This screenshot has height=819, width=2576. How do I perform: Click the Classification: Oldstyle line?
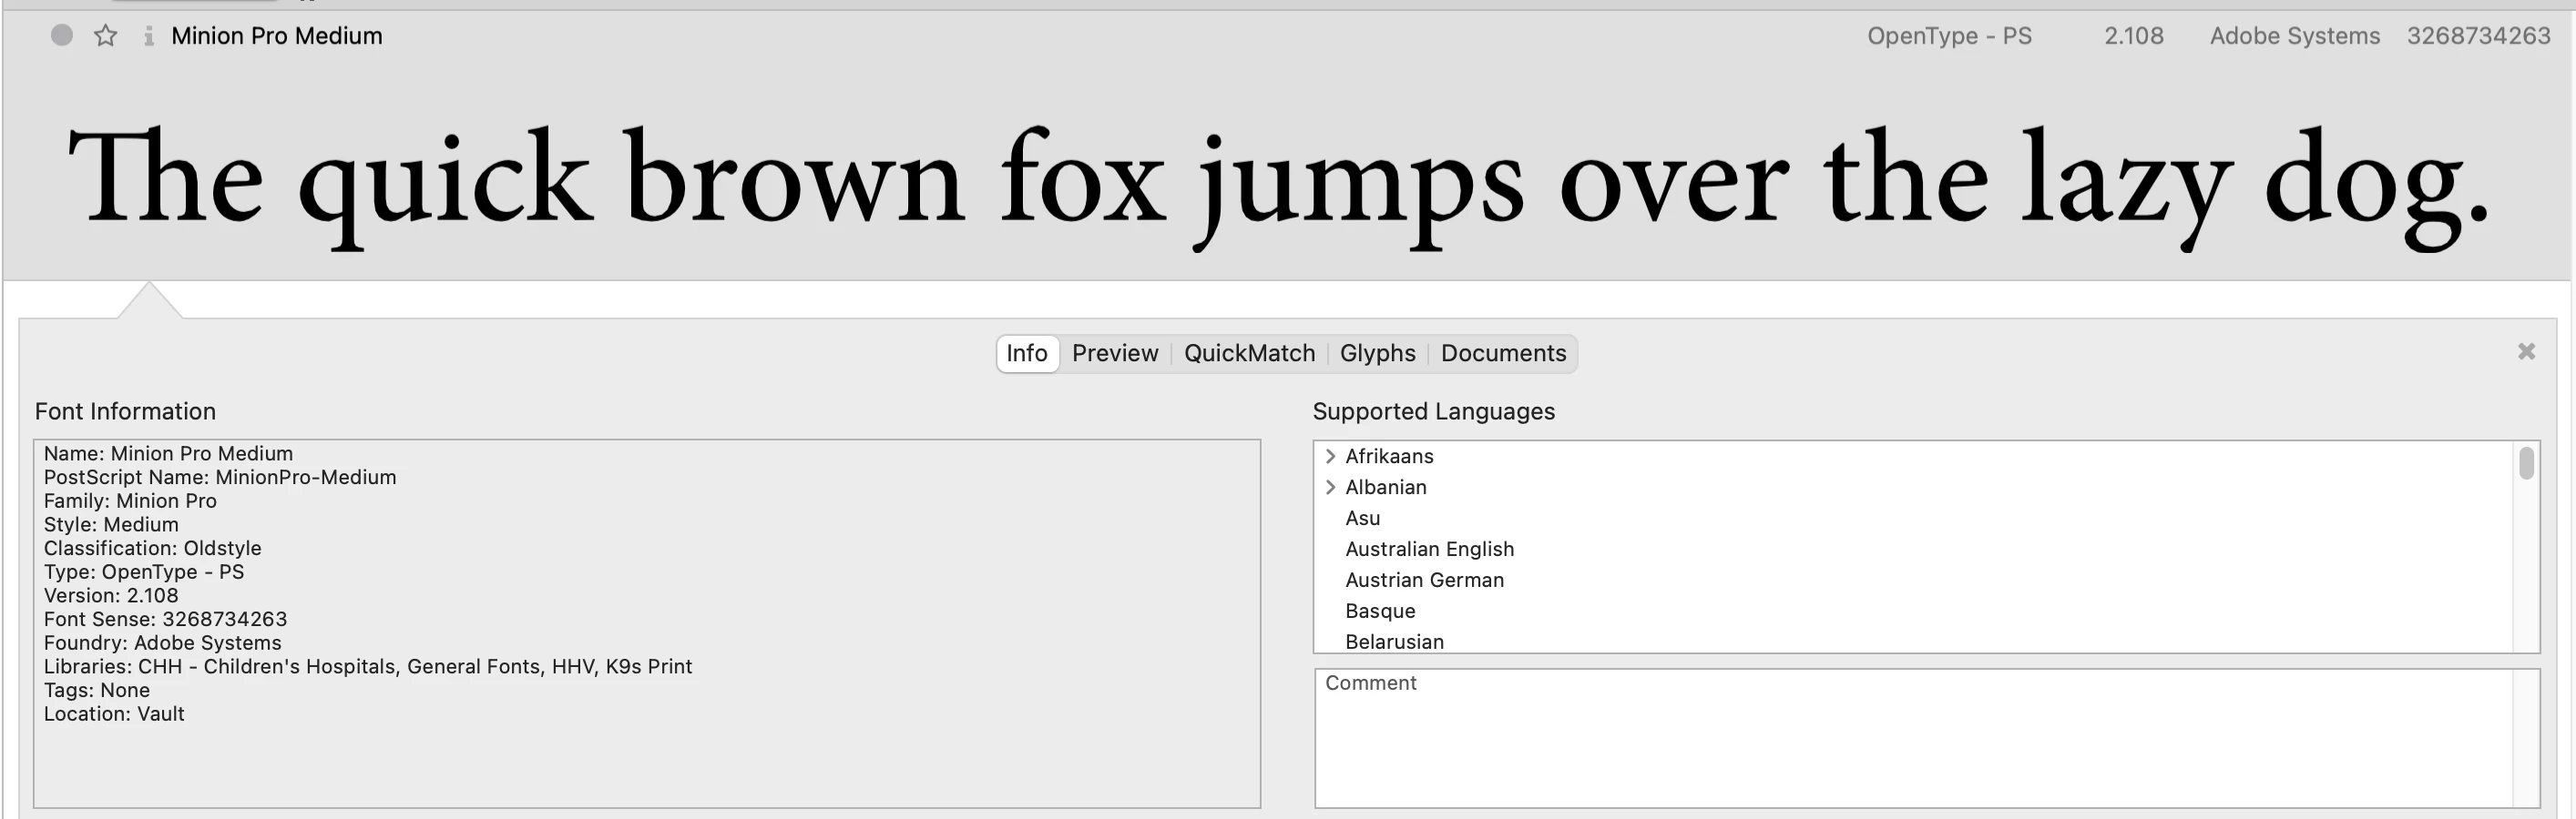152,549
